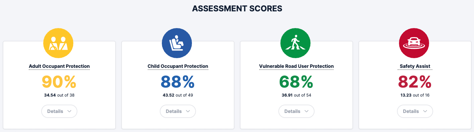Click the green 68% score
The width and height of the screenshot is (474, 132).
click(x=296, y=82)
